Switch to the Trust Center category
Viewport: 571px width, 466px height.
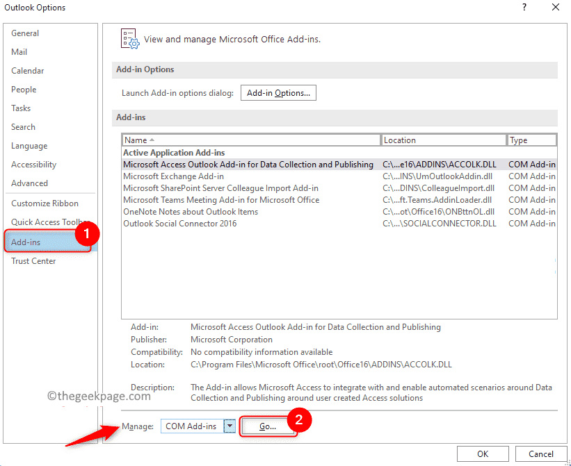tap(33, 261)
